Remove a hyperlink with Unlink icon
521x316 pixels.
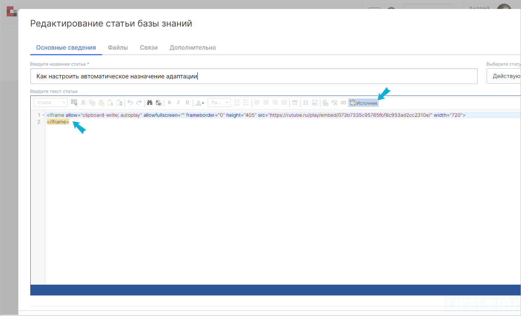pyautogui.click(x=335, y=103)
